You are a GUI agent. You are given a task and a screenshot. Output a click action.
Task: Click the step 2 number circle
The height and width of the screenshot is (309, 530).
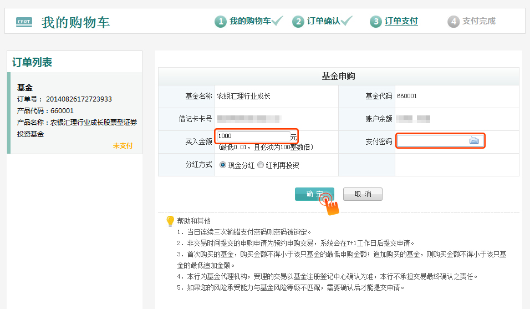(298, 22)
